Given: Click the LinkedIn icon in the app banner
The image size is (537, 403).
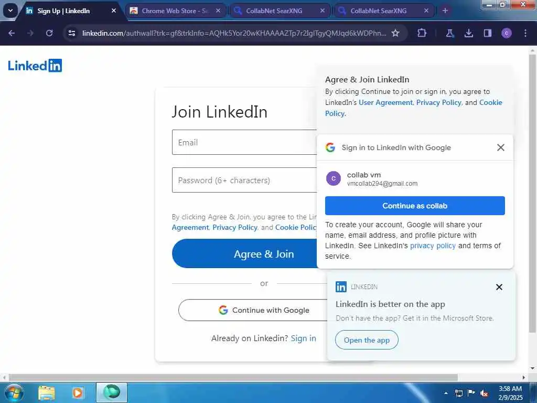Looking at the screenshot, I should point(341,287).
